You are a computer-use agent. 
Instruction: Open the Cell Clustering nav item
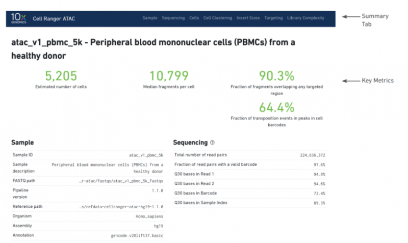click(x=218, y=18)
